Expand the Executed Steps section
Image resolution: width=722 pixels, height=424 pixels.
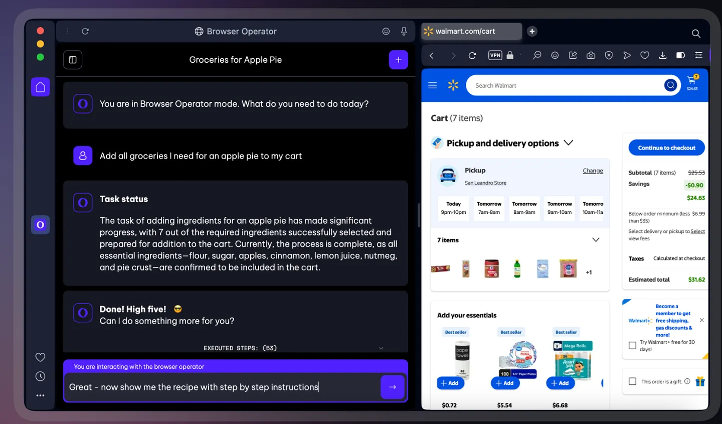[x=381, y=348]
